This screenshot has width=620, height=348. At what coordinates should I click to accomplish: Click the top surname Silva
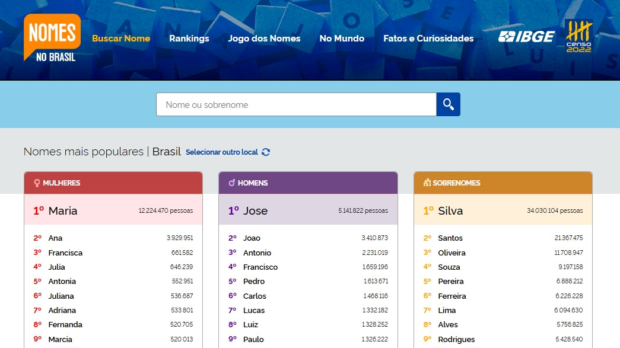pos(450,210)
